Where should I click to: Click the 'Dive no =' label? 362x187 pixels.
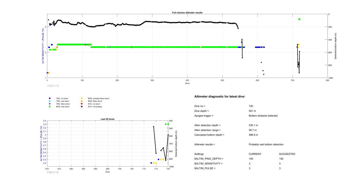200,106
